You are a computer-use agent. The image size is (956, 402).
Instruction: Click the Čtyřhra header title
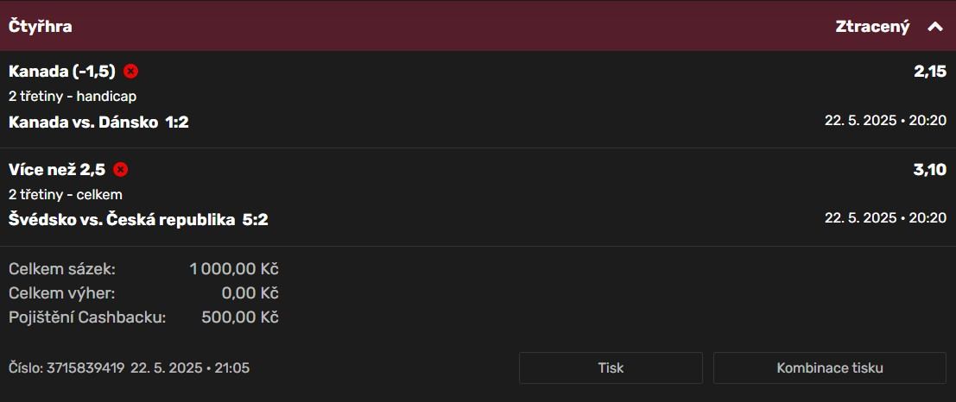[41, 27]
